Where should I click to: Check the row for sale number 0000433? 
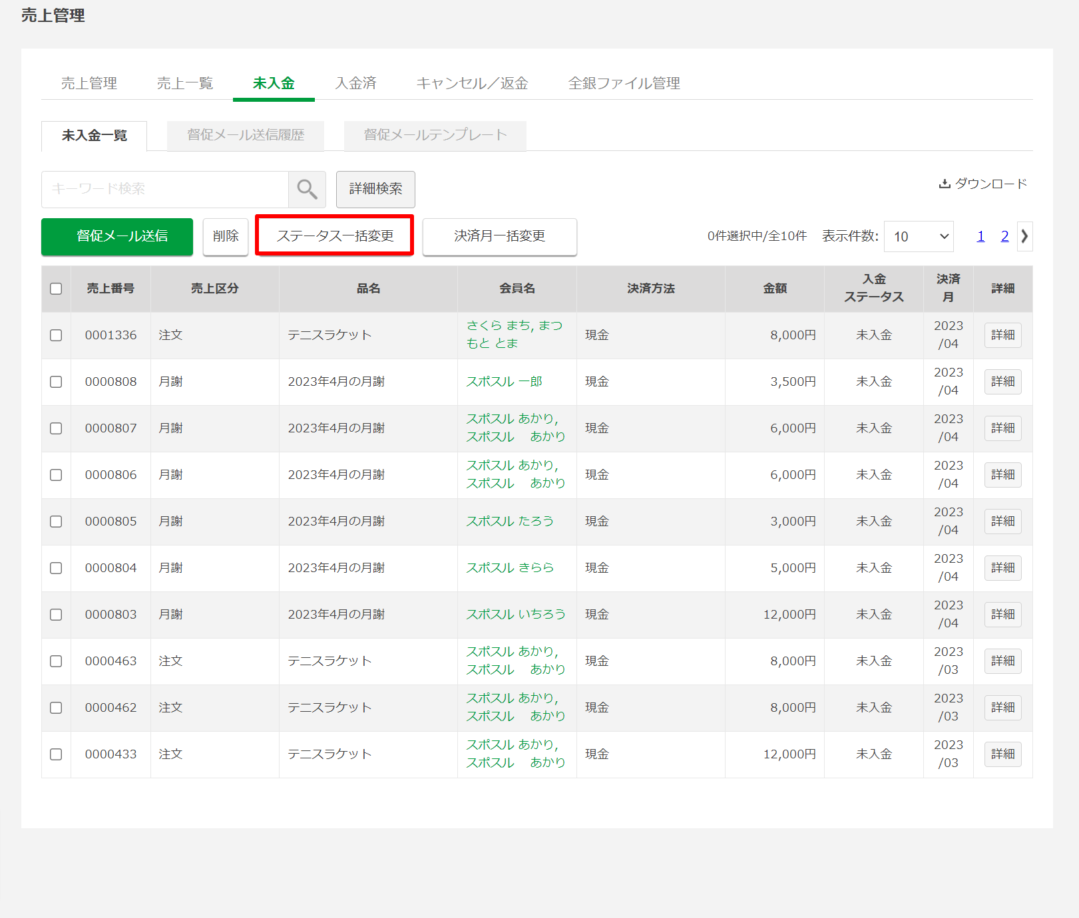pos(56,754)
